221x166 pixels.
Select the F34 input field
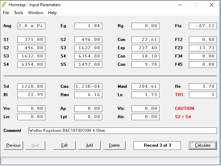pyautogui.click(x=203, y=56)
